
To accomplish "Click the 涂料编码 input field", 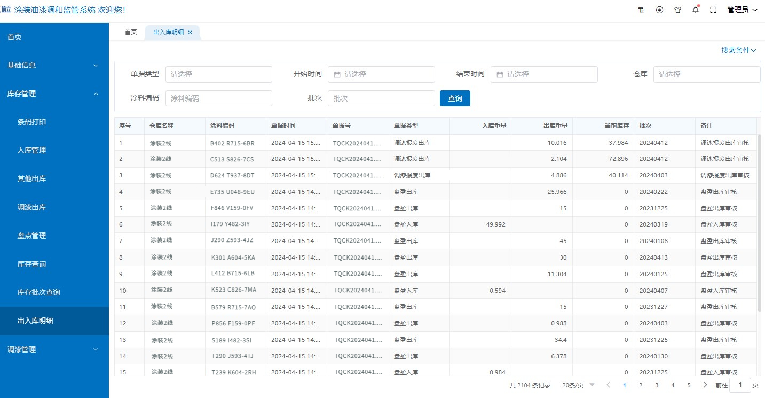I will (x=218, y=98).
